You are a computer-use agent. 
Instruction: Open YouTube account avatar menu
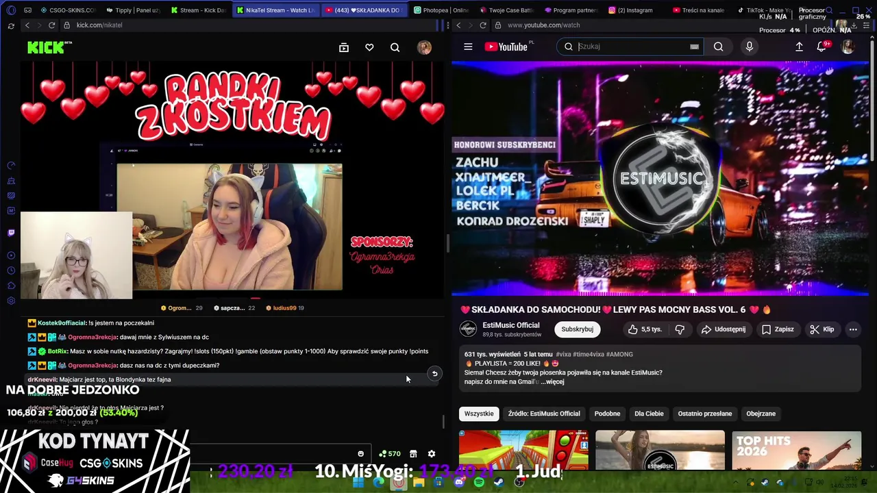(848, 47)
